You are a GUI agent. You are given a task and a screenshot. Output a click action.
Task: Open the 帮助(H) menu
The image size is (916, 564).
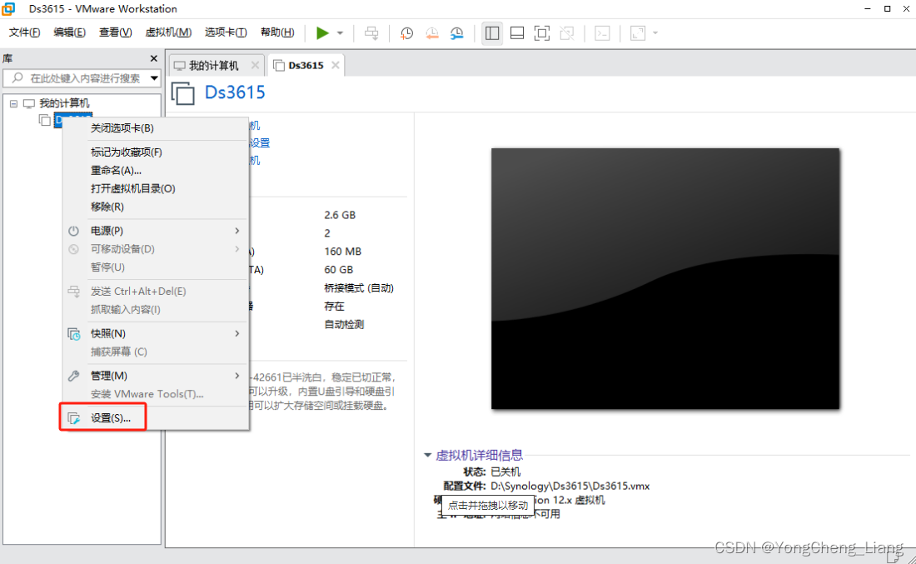tap(277, 32)
